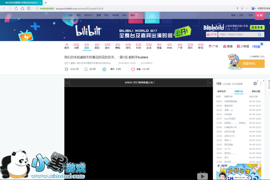Click the pink 投稿 upload button
Viewport: 270px width, 180px height.
[x=260, y=15]
